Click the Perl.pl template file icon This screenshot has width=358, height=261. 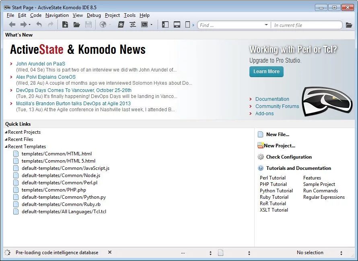point(16,183)
